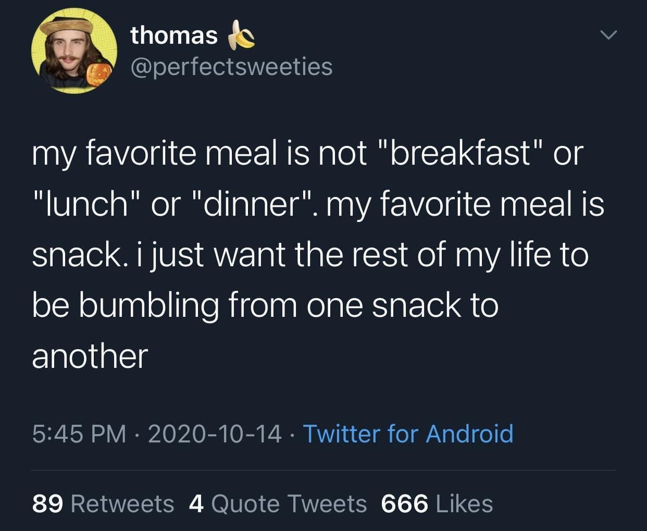Open the display name "thomas"
647x531 pixels.
(174, 35)
